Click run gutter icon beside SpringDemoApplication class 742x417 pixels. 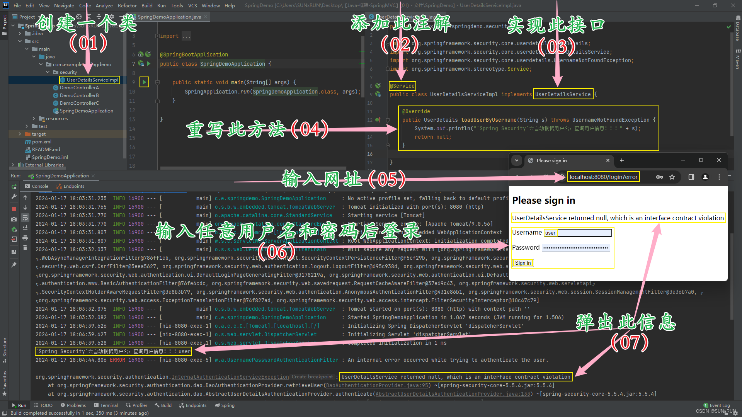click(x=149, y=64)
